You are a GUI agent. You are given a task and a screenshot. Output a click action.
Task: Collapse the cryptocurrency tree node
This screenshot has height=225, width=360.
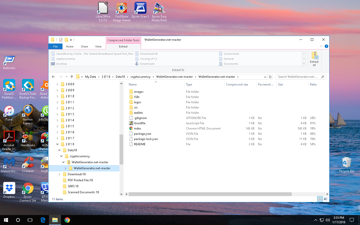click(61, 156)
